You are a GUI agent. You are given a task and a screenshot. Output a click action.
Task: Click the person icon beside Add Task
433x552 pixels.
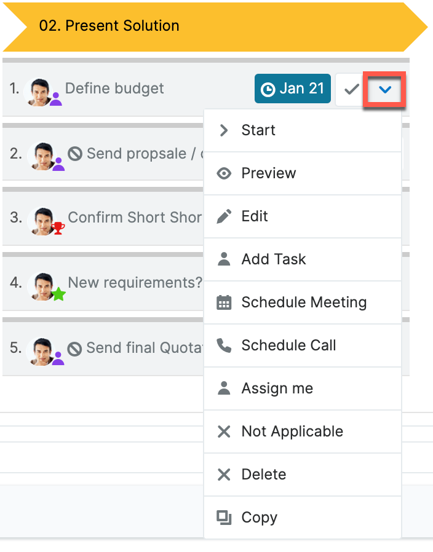coord(224,259)
